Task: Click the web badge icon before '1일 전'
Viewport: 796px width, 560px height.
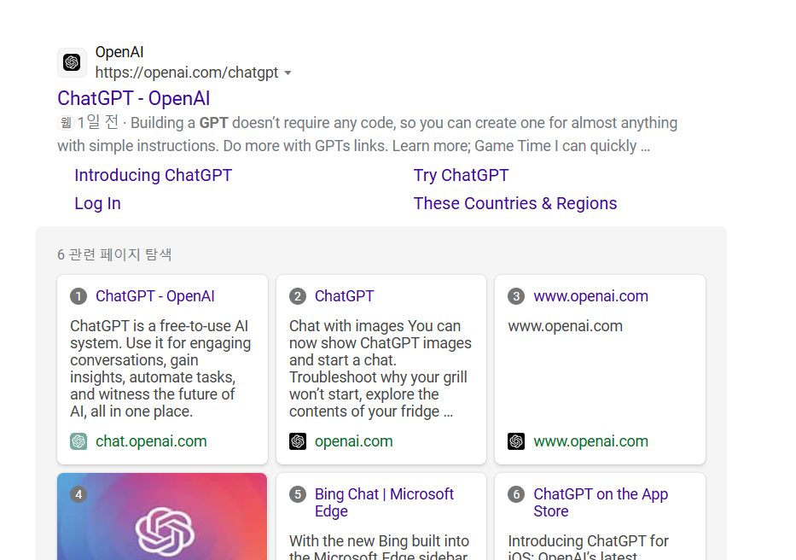Action: [x=66, y=123]
